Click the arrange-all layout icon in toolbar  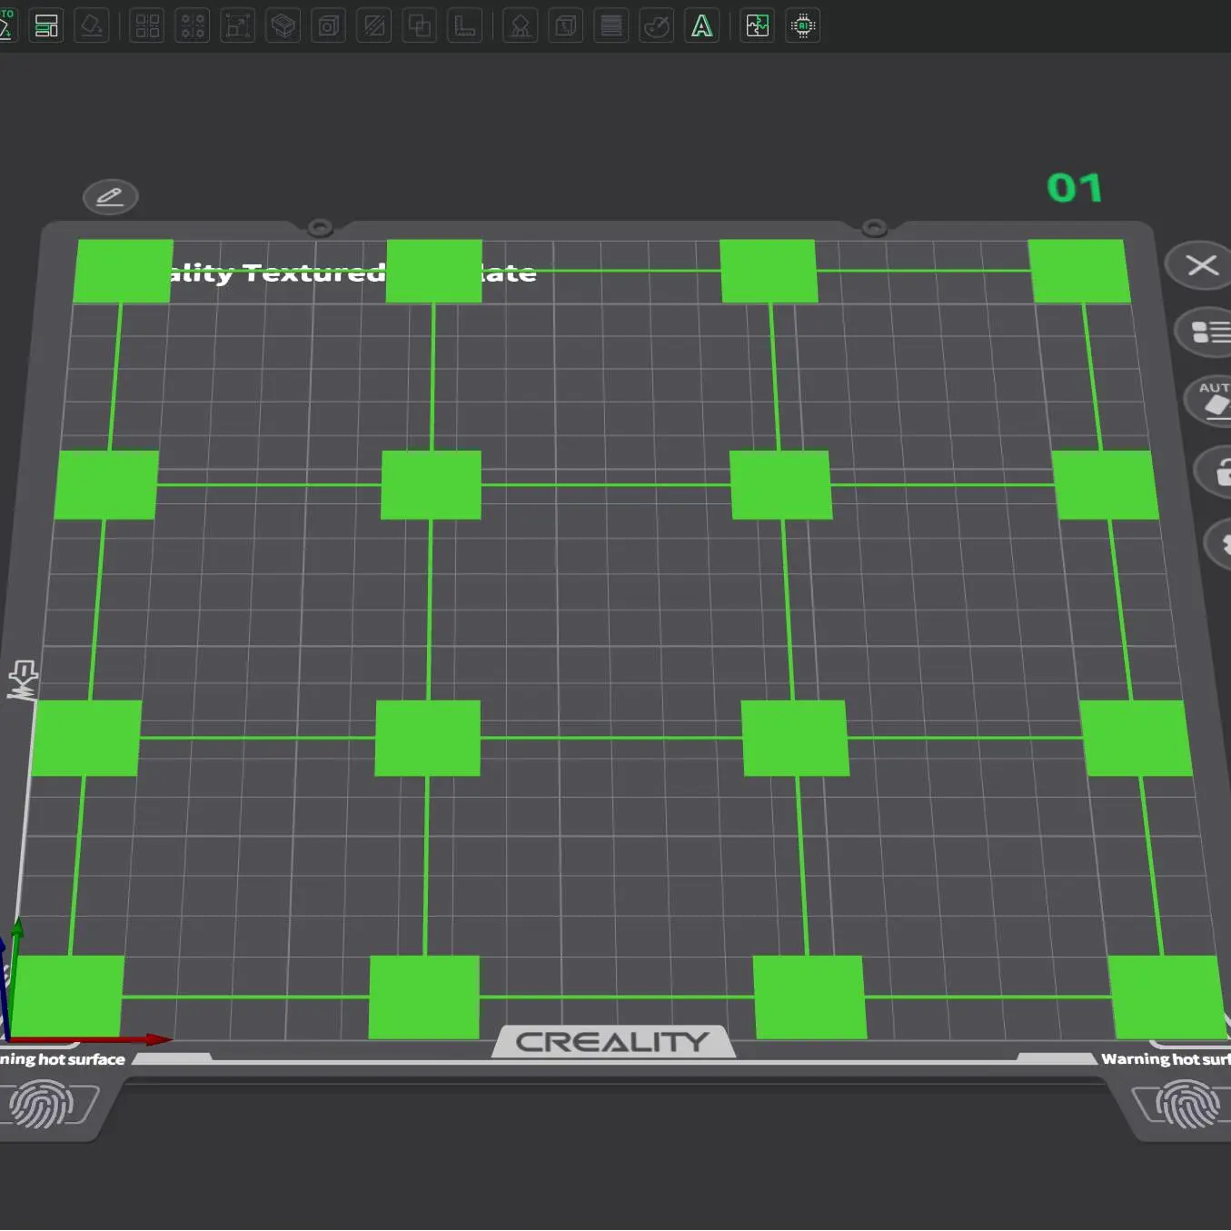(46, 25)
